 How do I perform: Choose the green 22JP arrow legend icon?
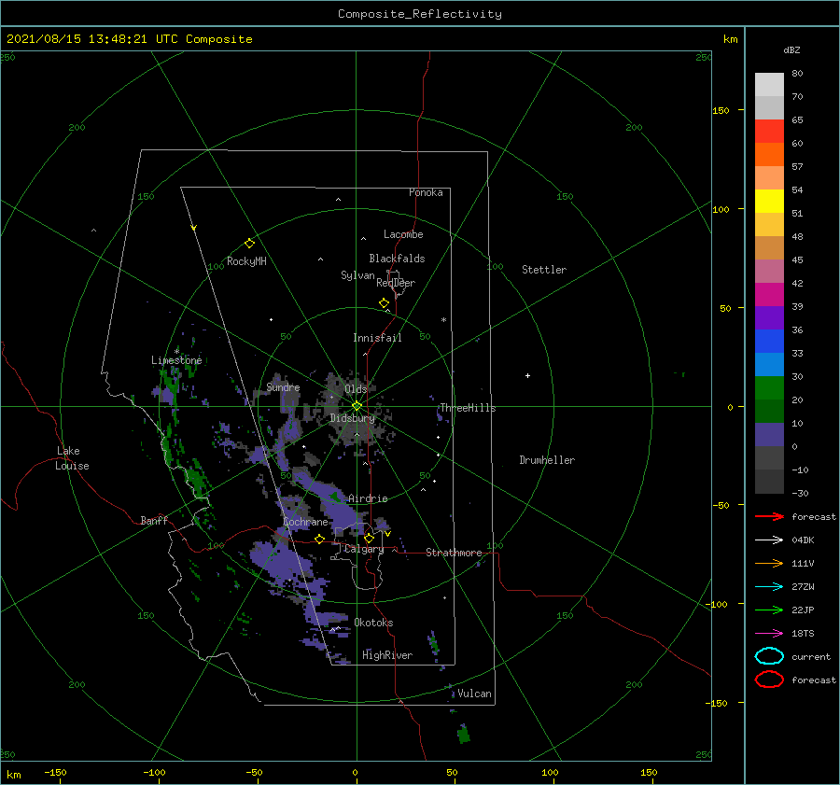(x=769, y=610)
